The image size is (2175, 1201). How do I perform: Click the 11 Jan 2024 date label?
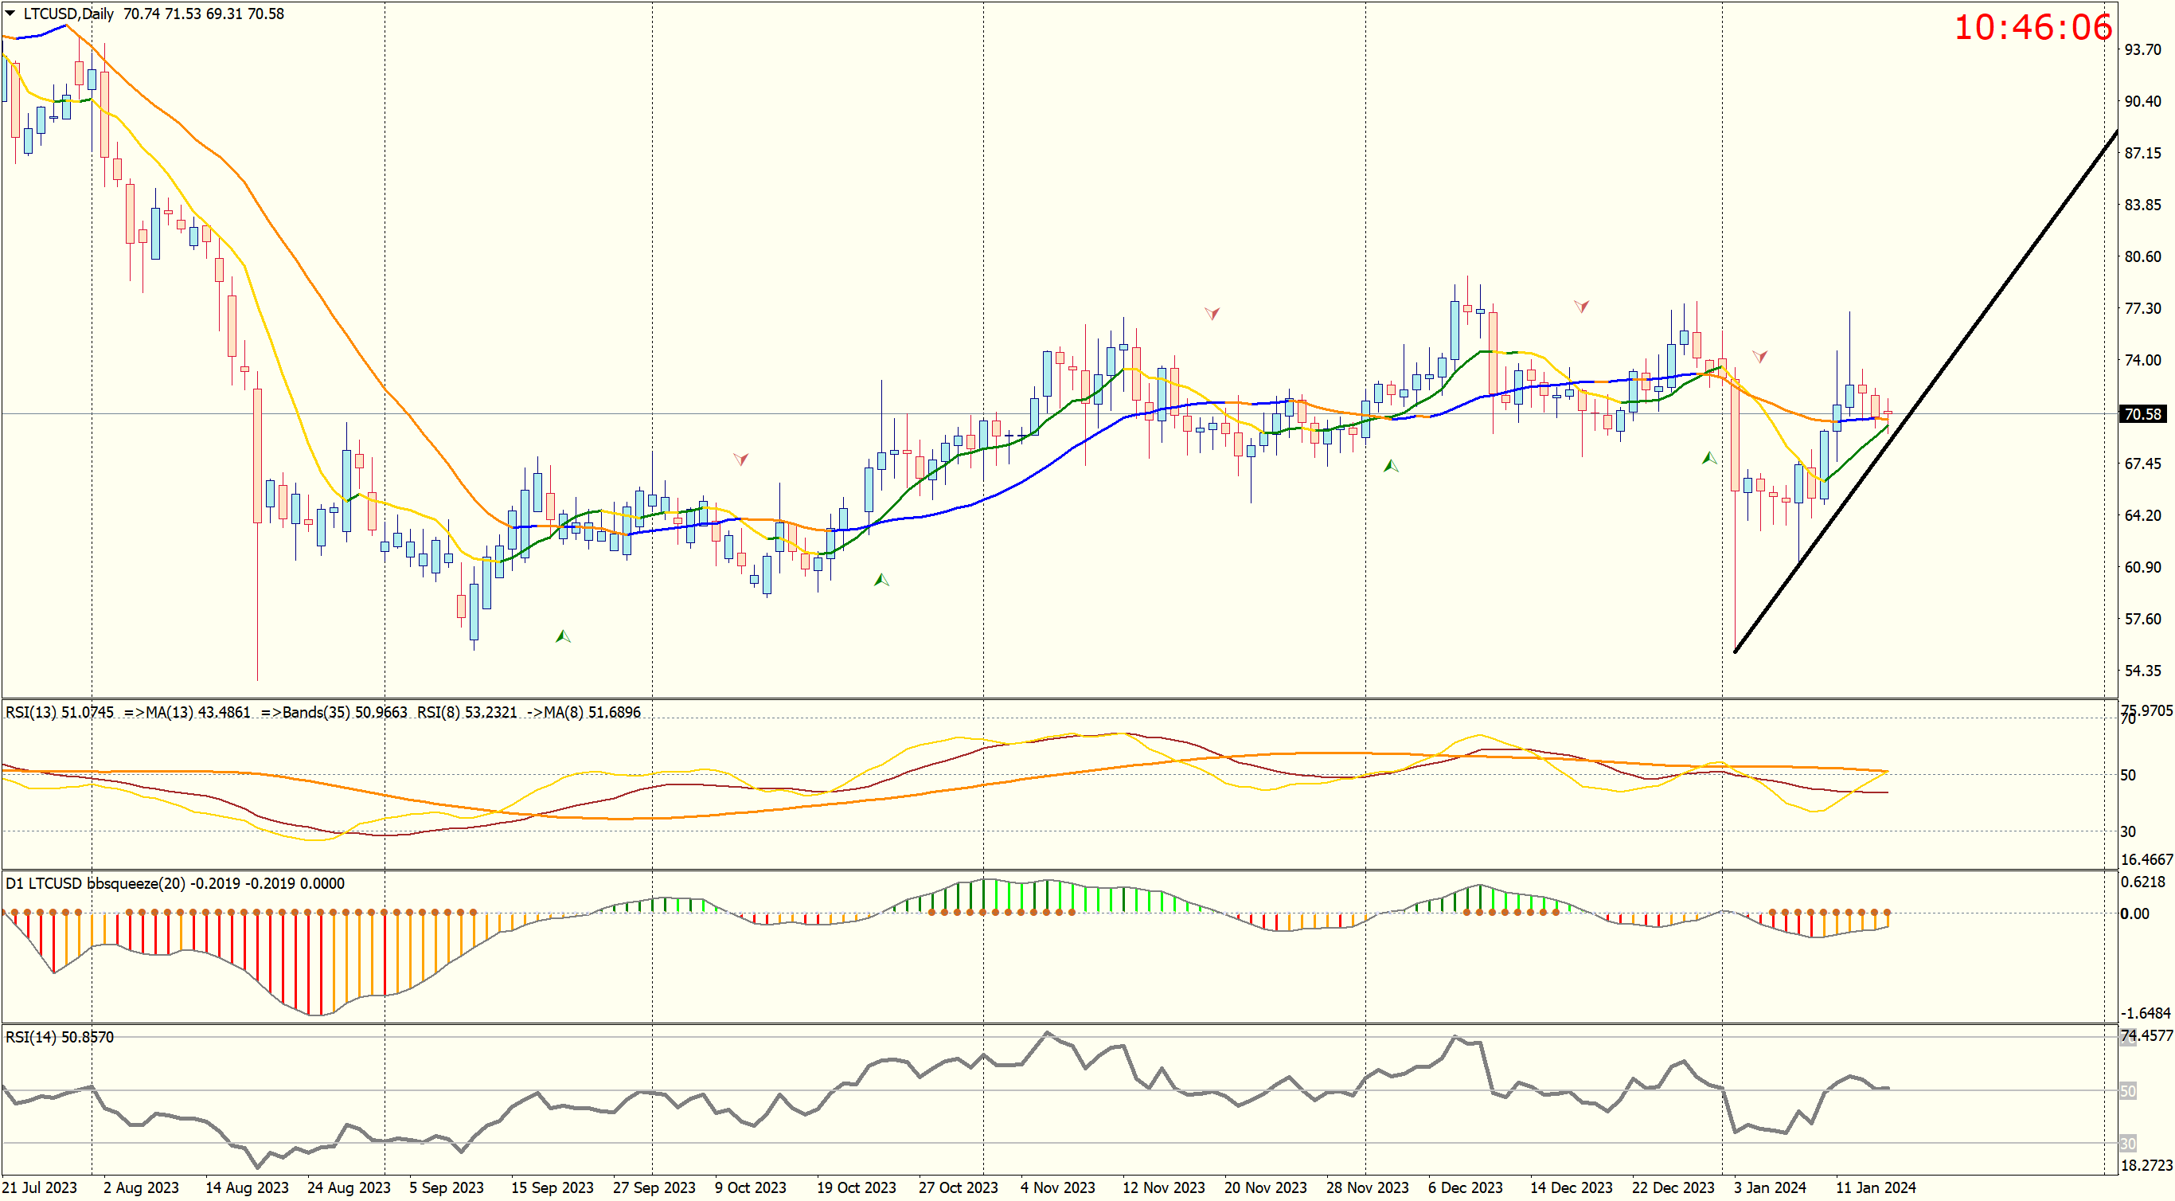[x=1876, y=1187]
